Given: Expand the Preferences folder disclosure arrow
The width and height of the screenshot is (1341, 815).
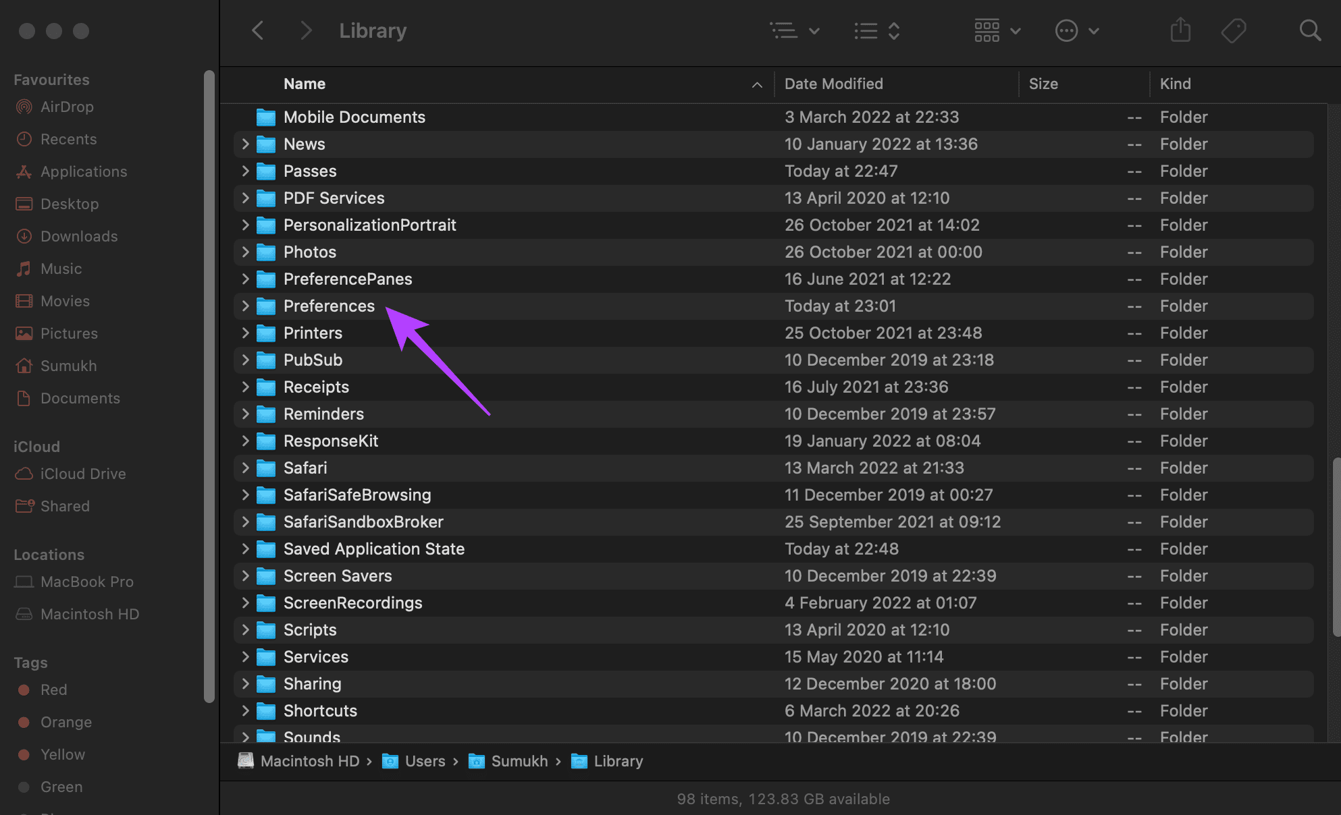Looking at the screenshot, I should point(245,306).
